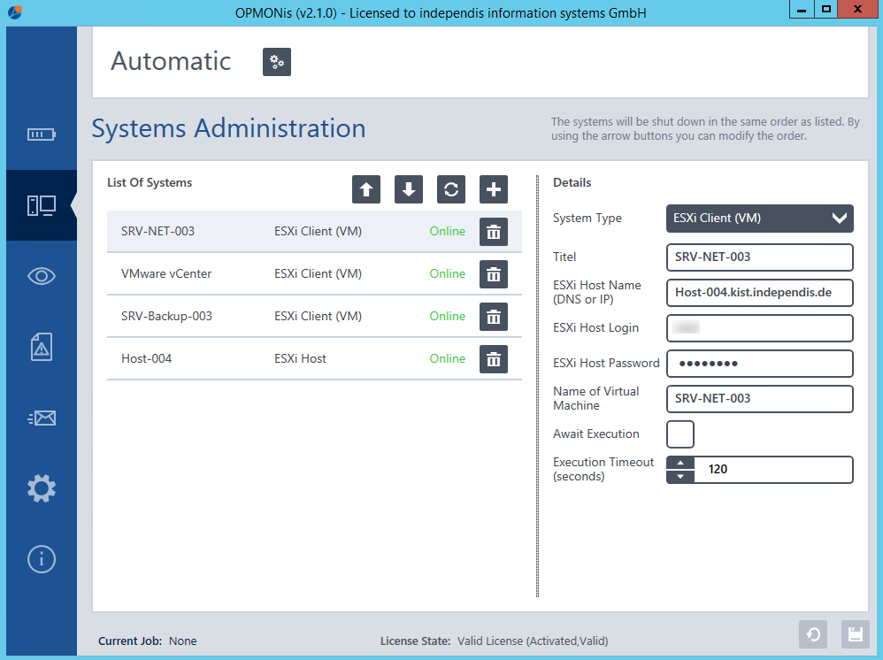
Task: Open the mail notification sidebar page
Action: click(41, 418)
